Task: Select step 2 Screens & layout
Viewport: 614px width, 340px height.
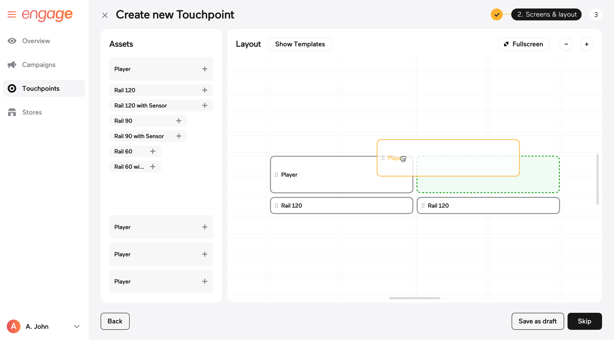Action: (x=546, y=14)
